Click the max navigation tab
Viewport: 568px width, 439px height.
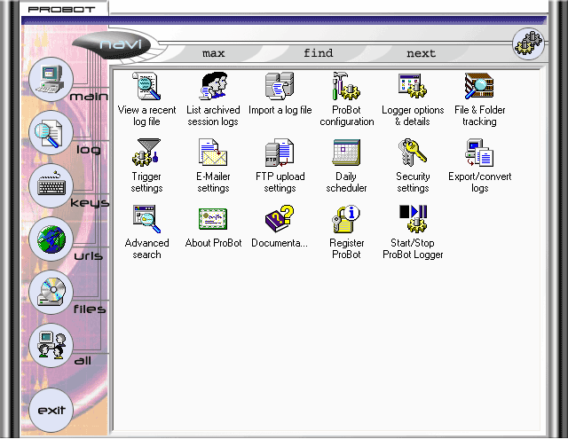point(213,53)
